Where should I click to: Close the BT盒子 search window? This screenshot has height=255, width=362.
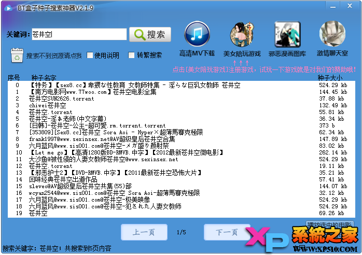click(x=350, y=6)
